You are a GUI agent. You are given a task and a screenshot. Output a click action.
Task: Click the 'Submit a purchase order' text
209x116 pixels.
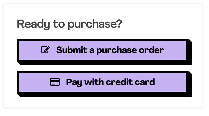[110, 50]
